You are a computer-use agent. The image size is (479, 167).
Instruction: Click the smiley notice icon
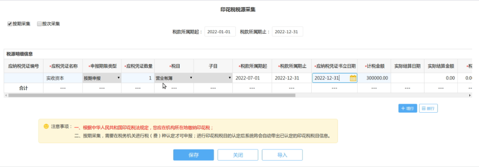click(x=46, y=126)
